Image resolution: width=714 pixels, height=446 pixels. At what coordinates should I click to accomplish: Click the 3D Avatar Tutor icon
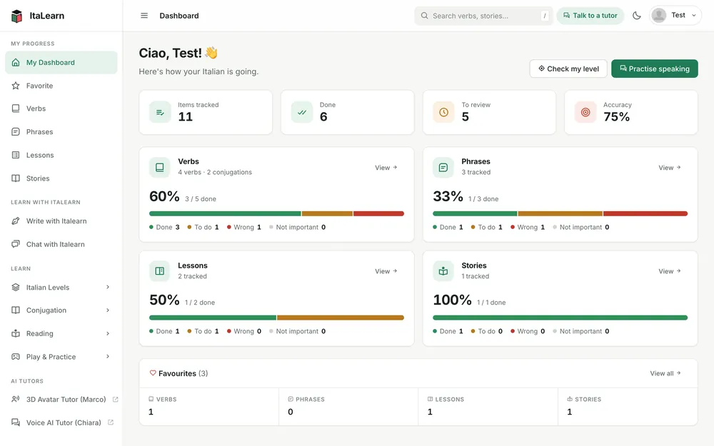[x=16, y=399]
